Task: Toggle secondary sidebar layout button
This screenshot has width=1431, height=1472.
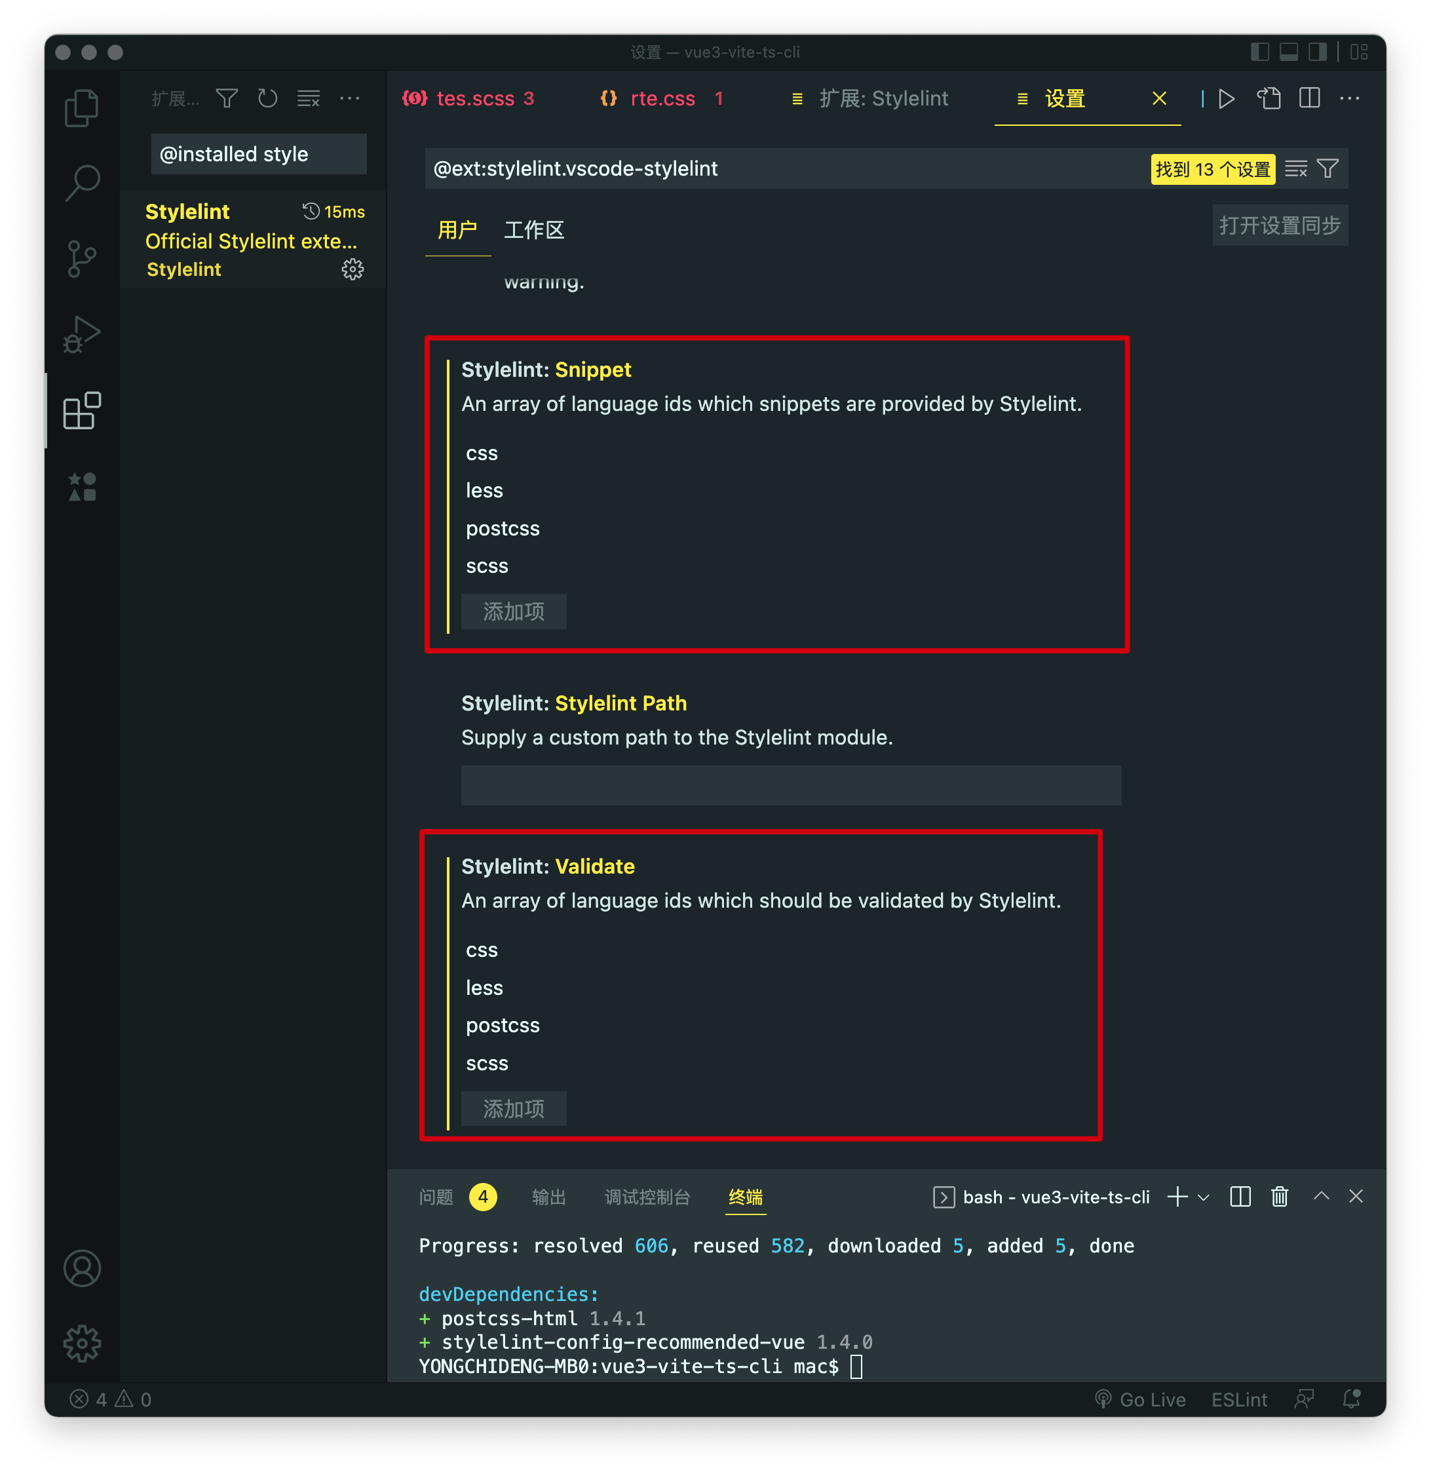Action: coord(1317,52)
